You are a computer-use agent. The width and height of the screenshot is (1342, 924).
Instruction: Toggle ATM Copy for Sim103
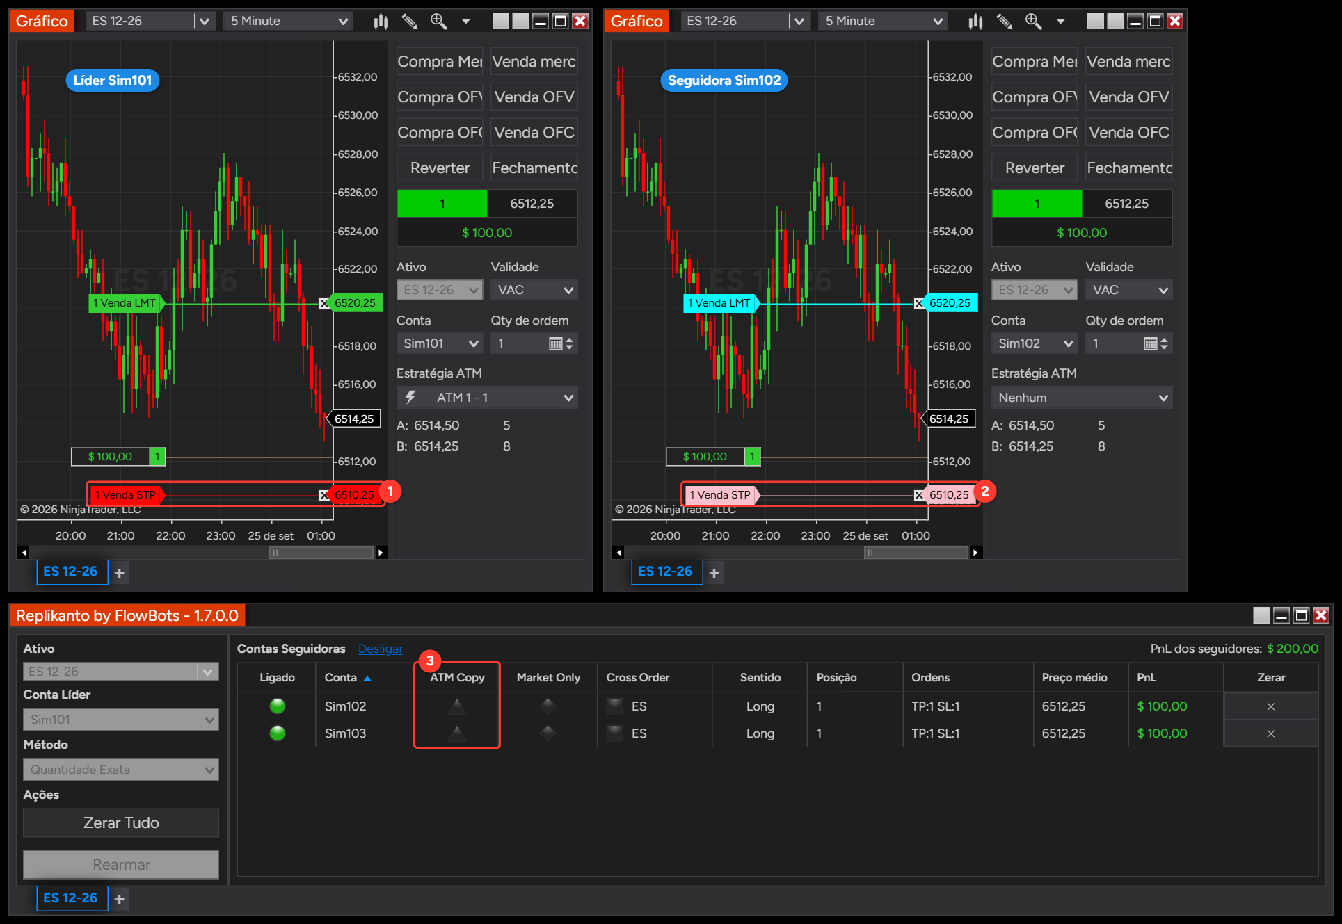(457, 733)
